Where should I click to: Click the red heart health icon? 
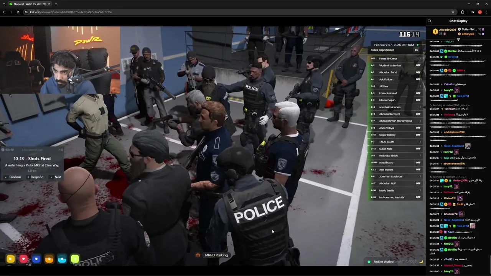23,259
